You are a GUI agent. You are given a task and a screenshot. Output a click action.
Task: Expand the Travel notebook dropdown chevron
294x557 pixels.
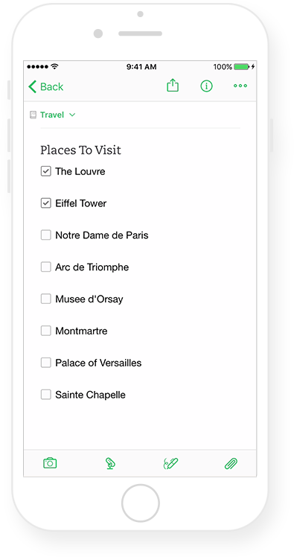tap(72, 115)
